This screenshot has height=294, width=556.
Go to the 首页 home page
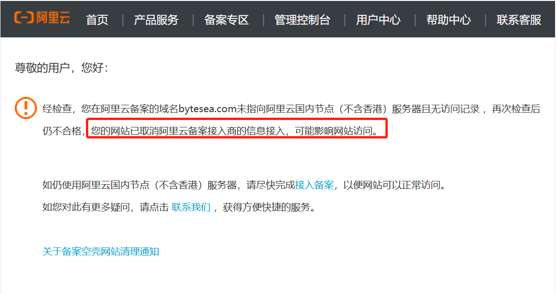98,20
